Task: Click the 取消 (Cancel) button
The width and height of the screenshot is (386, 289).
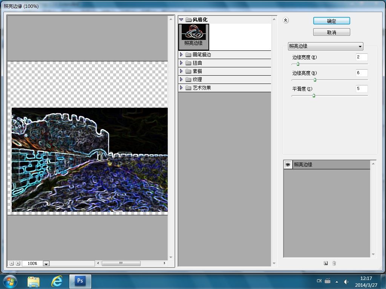Action: tap(331, 32)
